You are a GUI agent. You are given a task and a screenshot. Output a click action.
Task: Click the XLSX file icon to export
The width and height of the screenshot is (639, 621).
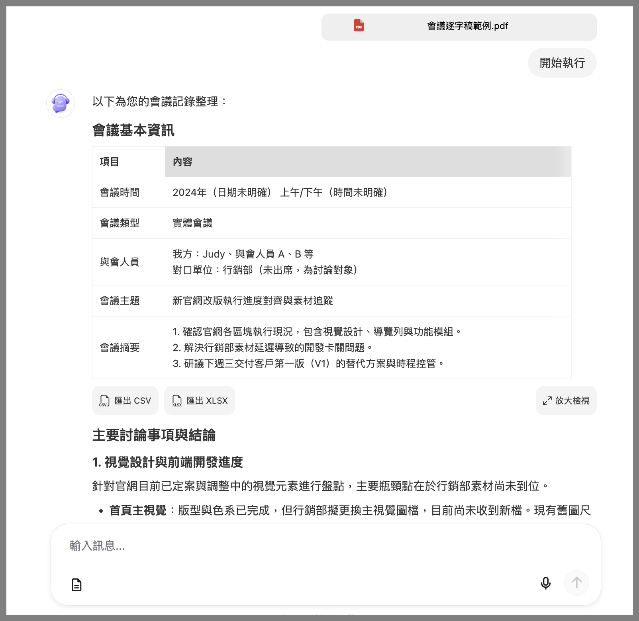177,400
